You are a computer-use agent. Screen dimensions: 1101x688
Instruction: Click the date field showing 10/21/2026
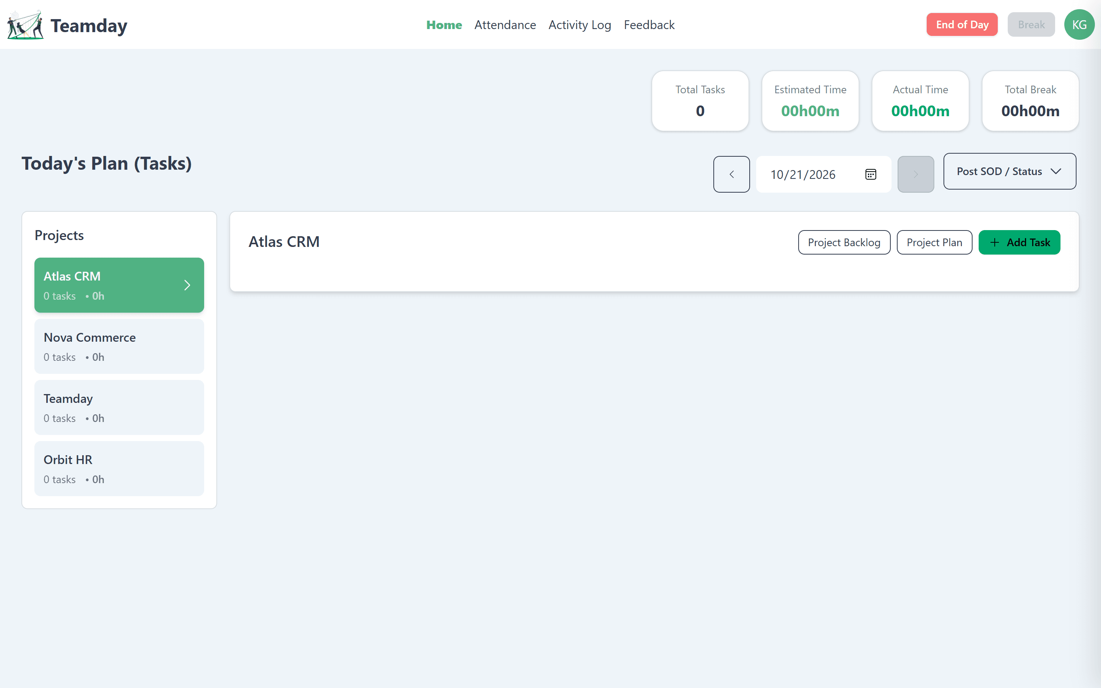tap(823, 174)
